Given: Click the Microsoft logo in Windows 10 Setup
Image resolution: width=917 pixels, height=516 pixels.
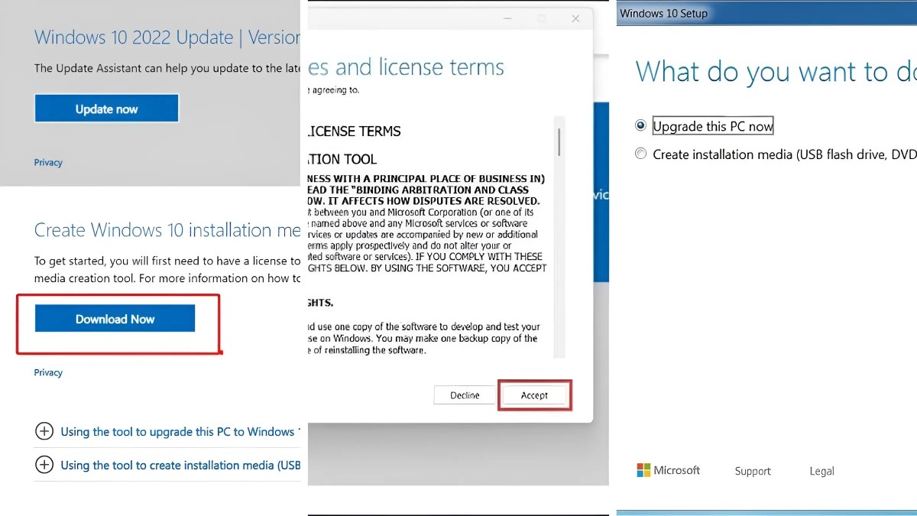Looking at the screenshot, I should 668,470.
